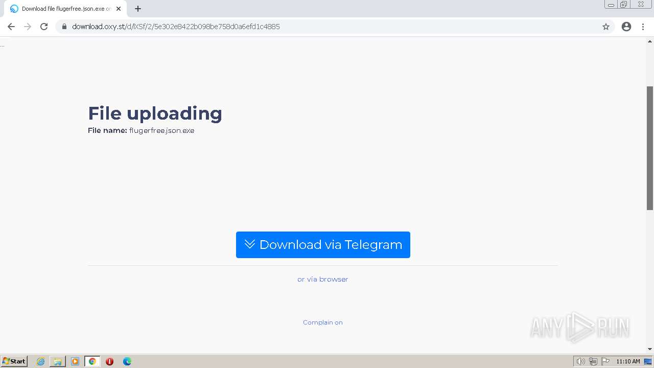Click the show desktop tray icon
The width and height of the screenshot is (654, 368).
(648, 361)
